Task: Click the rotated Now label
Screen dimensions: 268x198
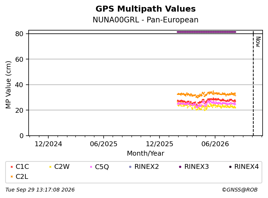Action: pos(258,42)
